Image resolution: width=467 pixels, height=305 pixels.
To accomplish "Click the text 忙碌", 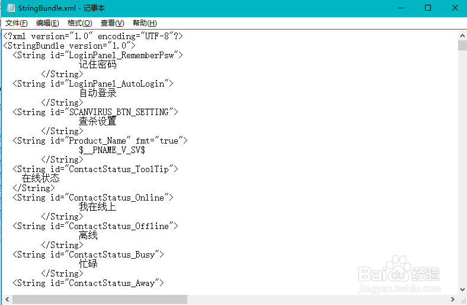I will click(x=88, y=264).
